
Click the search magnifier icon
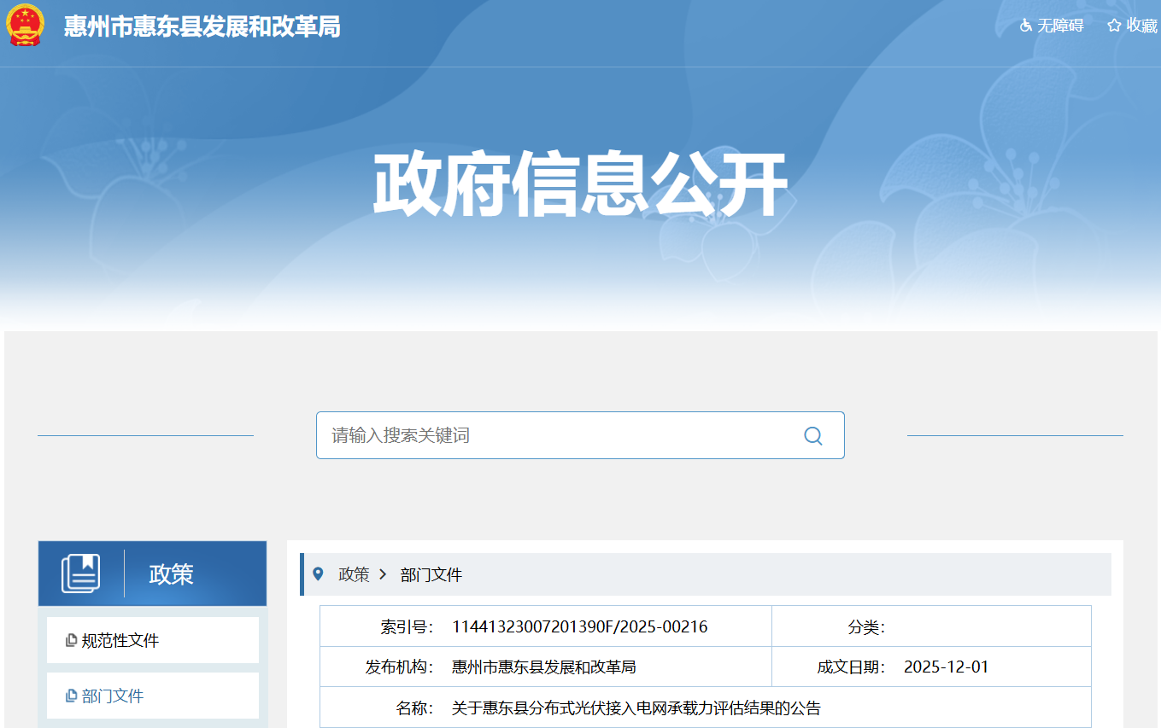point(812,435)
